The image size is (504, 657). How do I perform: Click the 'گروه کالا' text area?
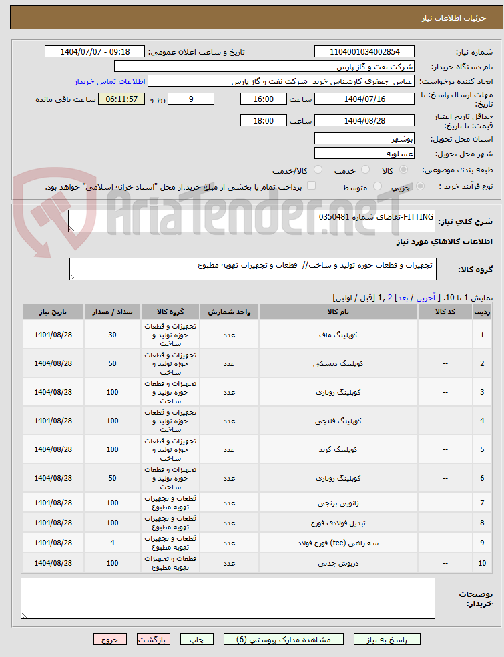click(253, 269)
